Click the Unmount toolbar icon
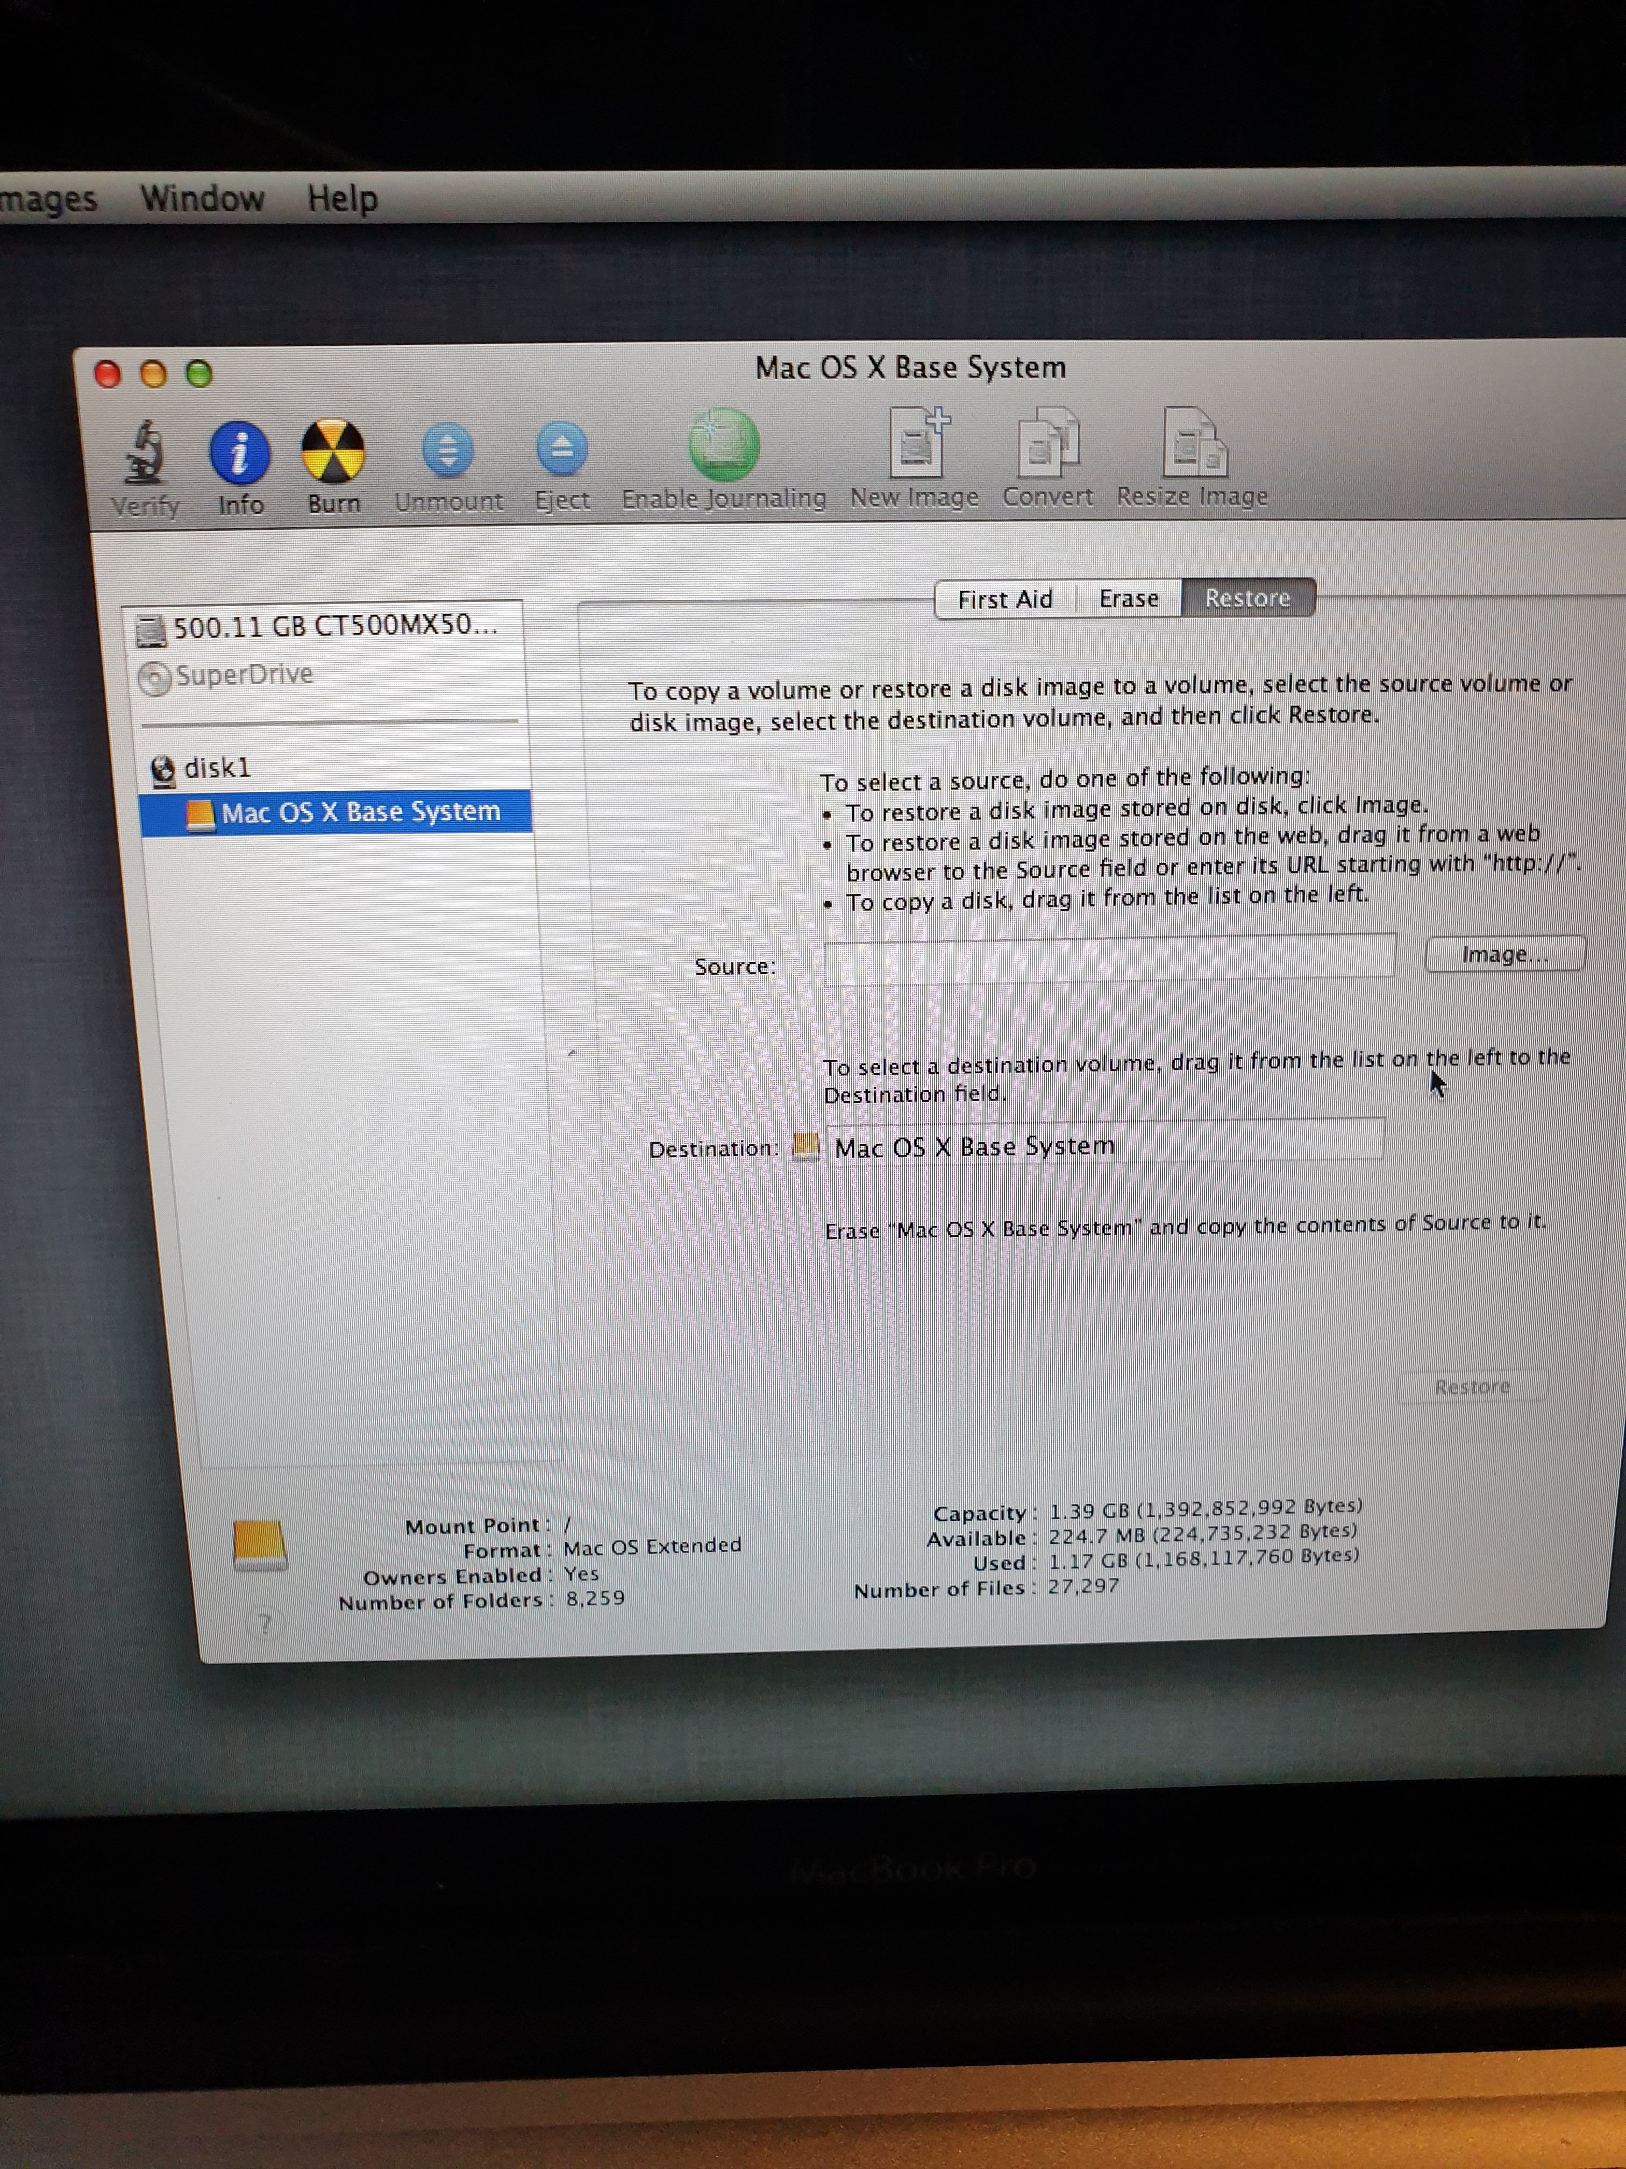 coord(448,450)
